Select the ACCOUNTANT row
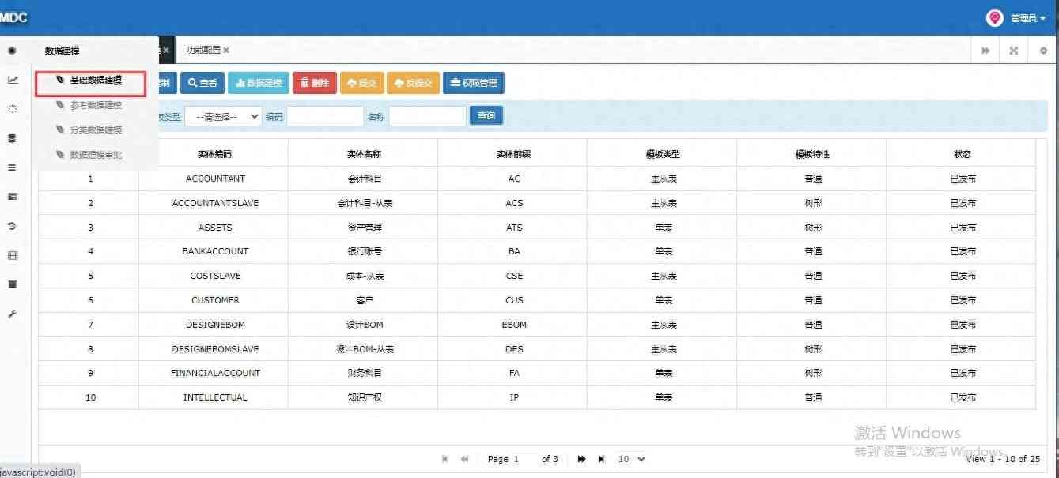Screen dimensions: 1059x478 click(x=537, y=179)
